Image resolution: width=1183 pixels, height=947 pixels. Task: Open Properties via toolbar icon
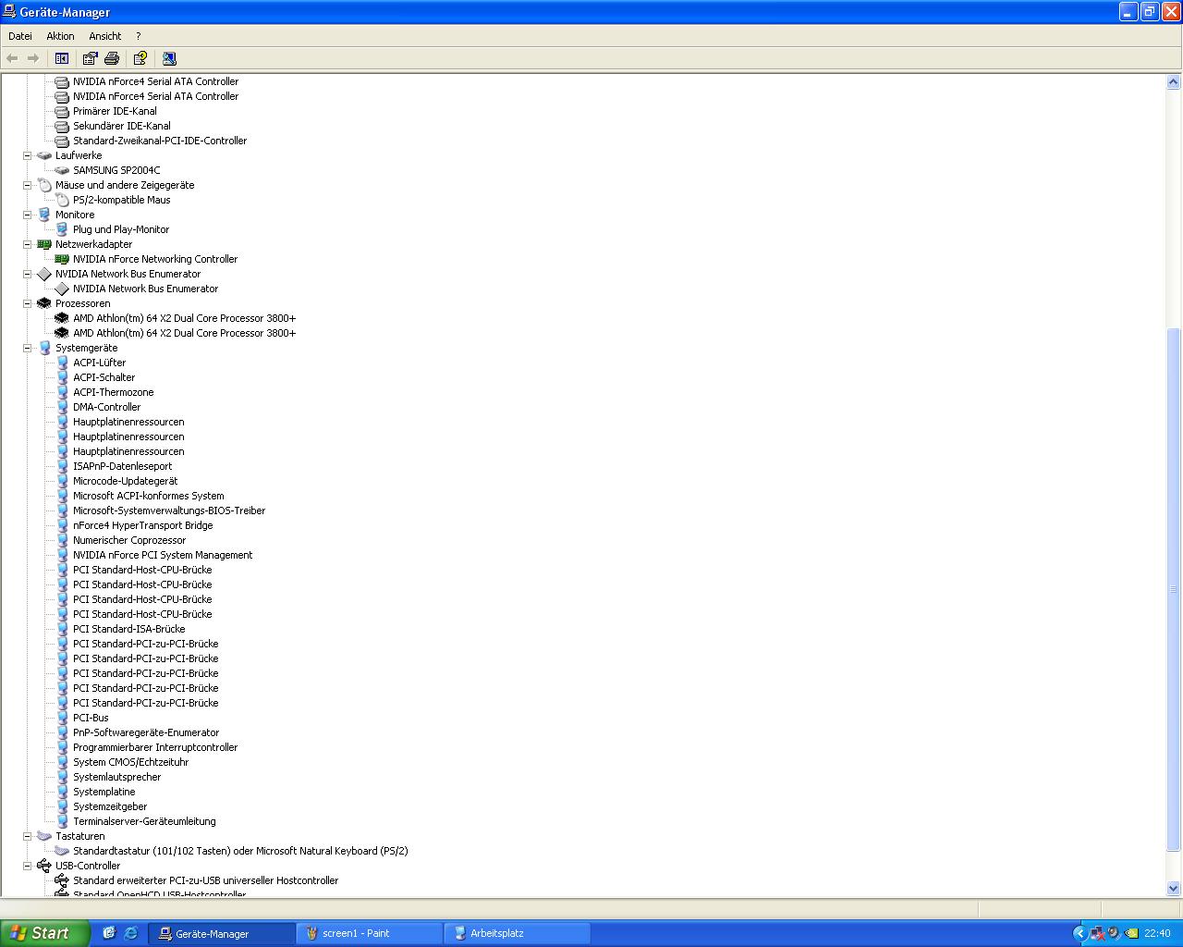click(x=90, y=58)
